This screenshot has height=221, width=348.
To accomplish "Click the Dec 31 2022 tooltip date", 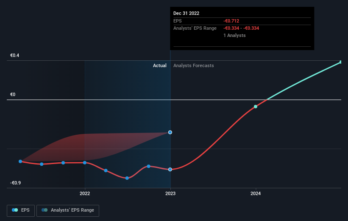I will click(x=186, y=13).
